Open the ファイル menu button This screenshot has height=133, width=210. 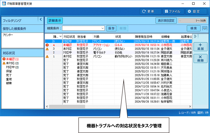click(173, 11)
